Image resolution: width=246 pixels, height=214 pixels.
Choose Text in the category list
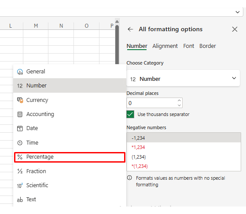(70, 199)
